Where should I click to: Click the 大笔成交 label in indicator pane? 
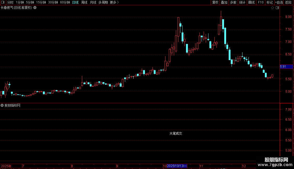click(x=176, y=133)
